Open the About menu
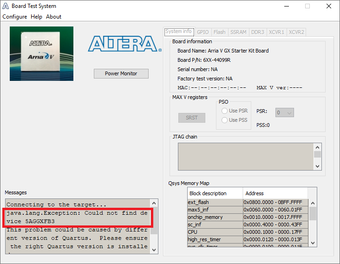340x264 pixels. click(53, 17)
